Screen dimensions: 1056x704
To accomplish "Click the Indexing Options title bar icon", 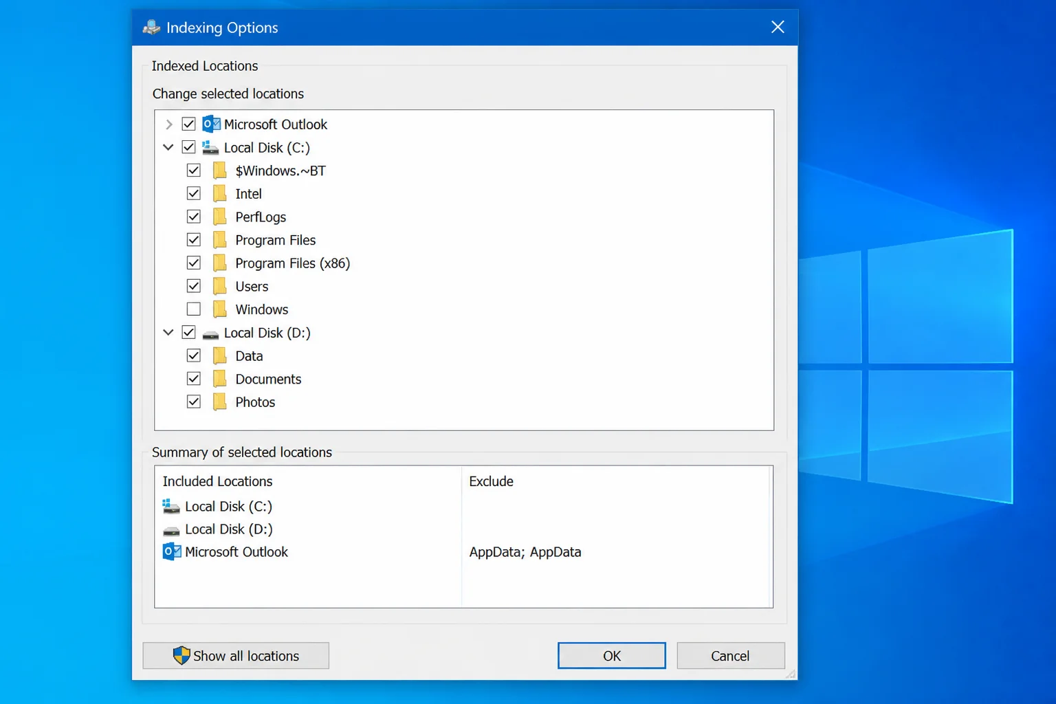I will tap(151, 27).
